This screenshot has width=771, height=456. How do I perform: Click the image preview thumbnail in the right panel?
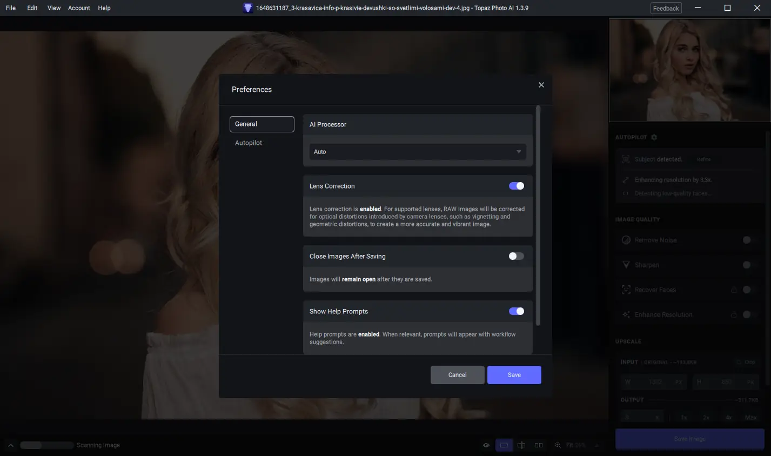point(690,70)
